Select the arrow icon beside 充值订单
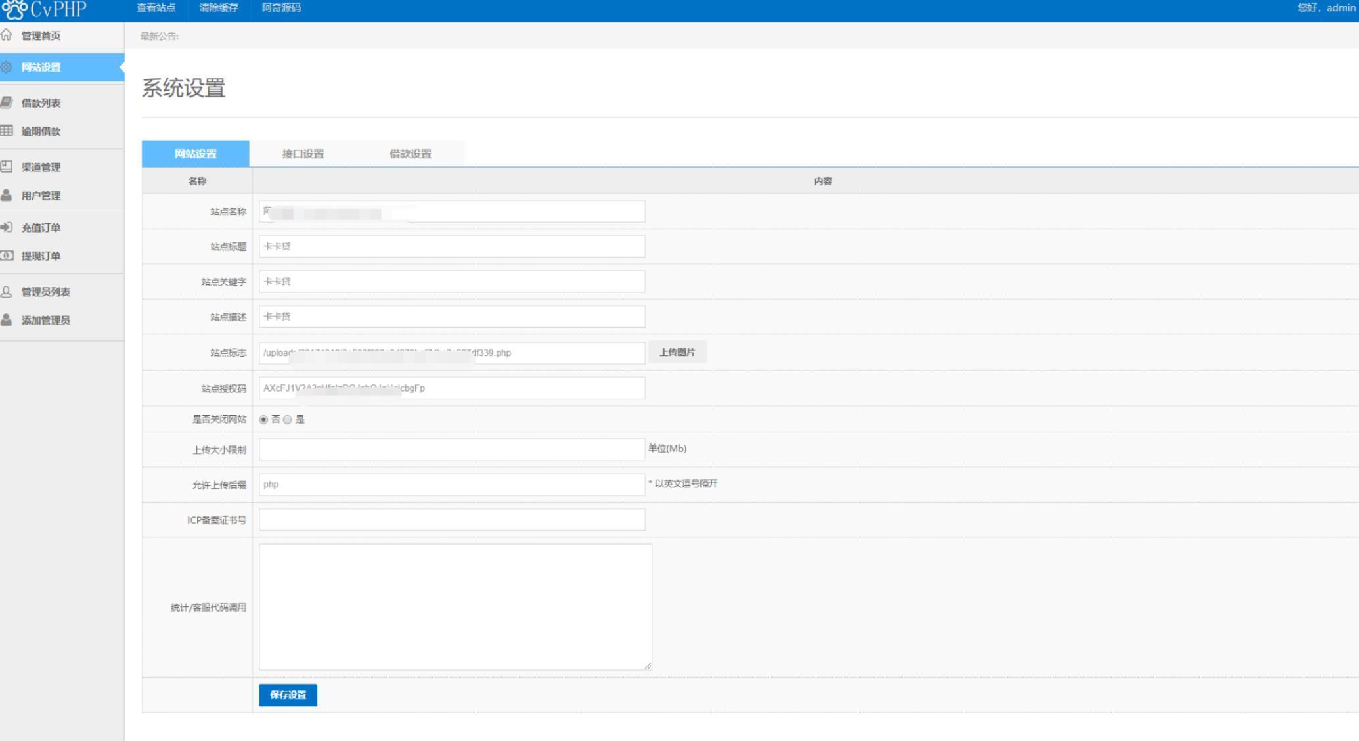The image size is (1359, 741). pyautogui.click(x=6, y=227)
